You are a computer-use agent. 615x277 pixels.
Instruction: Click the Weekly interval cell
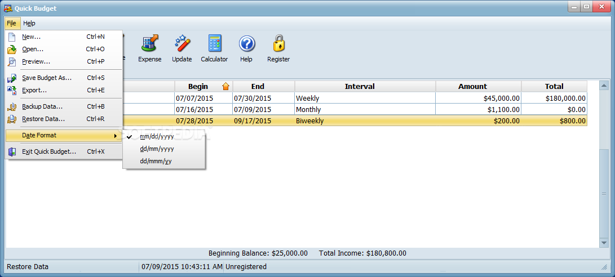click(x=365, y=99)
